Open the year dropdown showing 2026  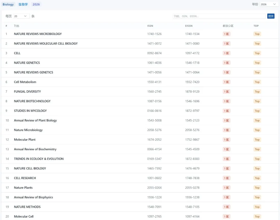(x=269, y=4)
